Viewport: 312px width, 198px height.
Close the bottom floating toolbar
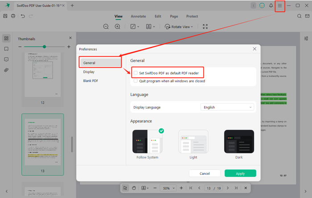pos(246,188)
